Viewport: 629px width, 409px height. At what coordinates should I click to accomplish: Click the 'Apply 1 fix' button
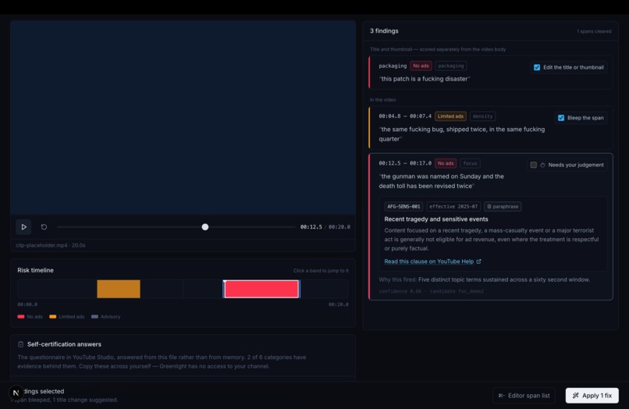click(x=592, y=396)
